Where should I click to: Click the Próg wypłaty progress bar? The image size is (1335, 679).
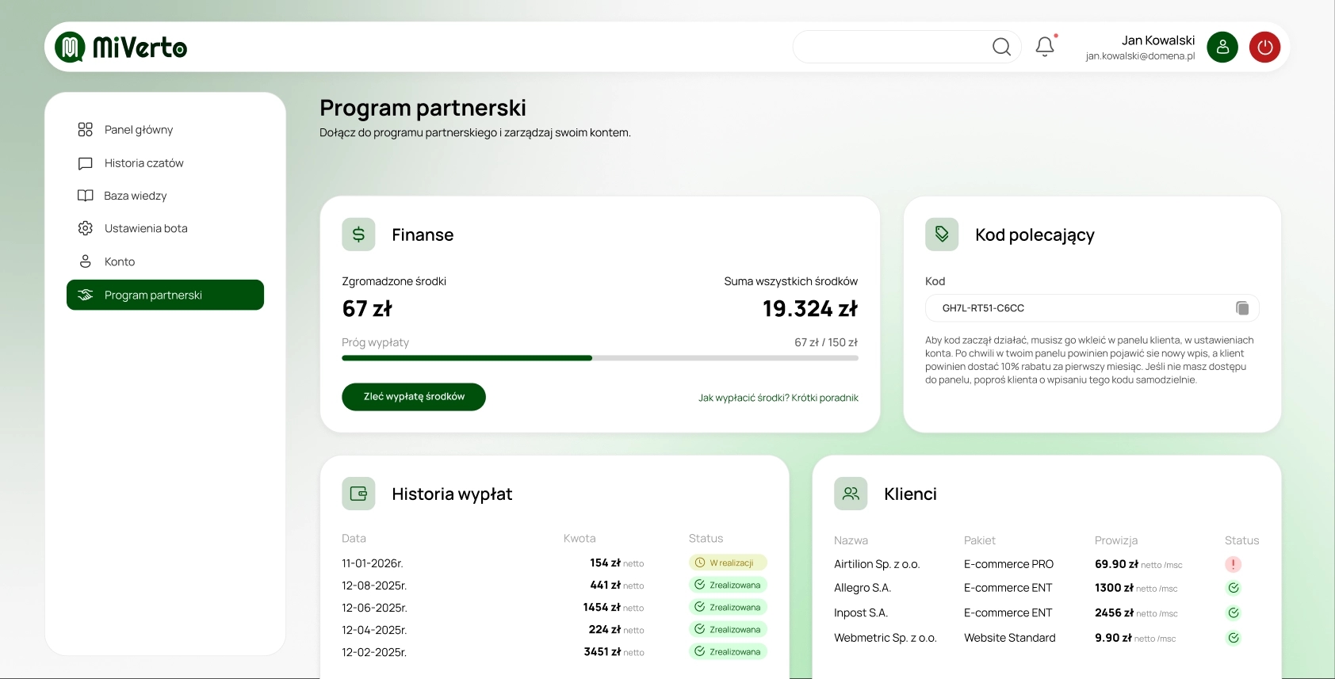point(600,358)
